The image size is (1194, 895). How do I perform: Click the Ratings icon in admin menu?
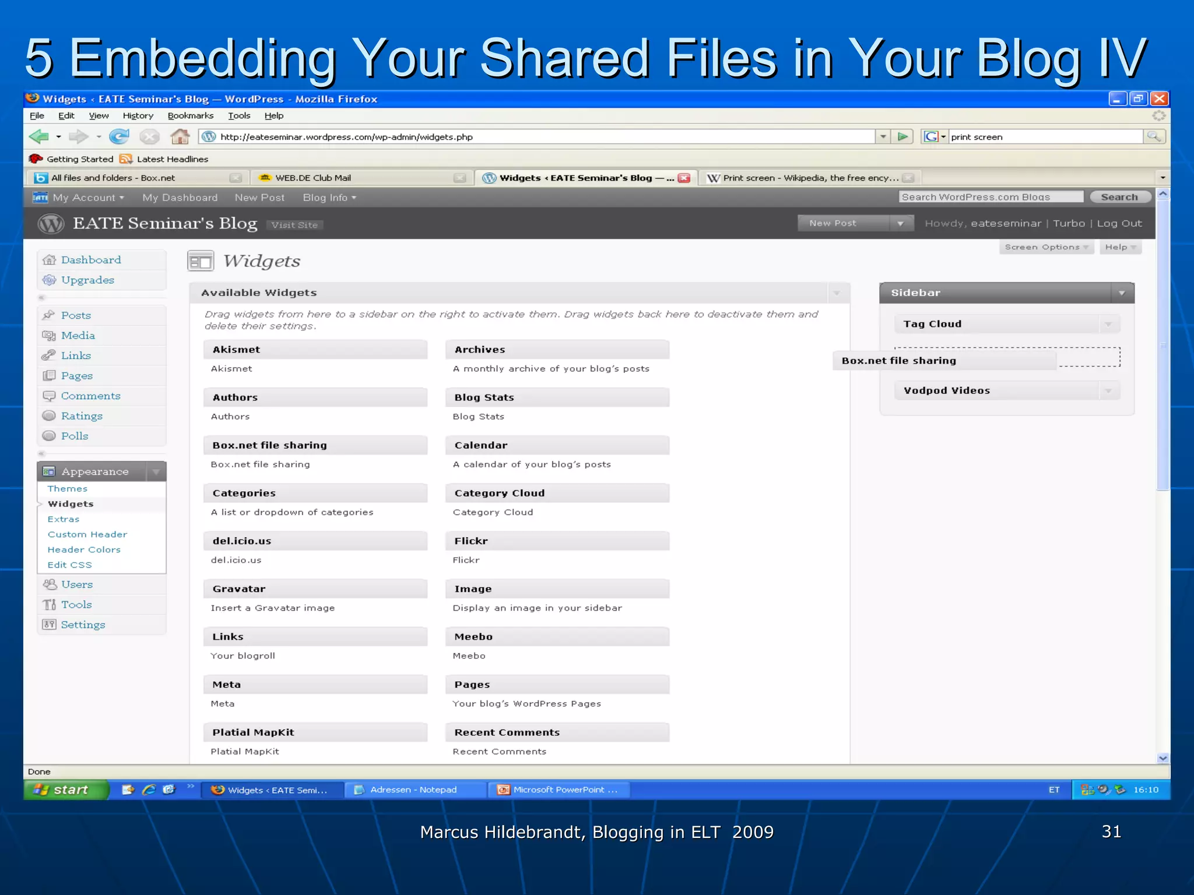coord(49,416)
